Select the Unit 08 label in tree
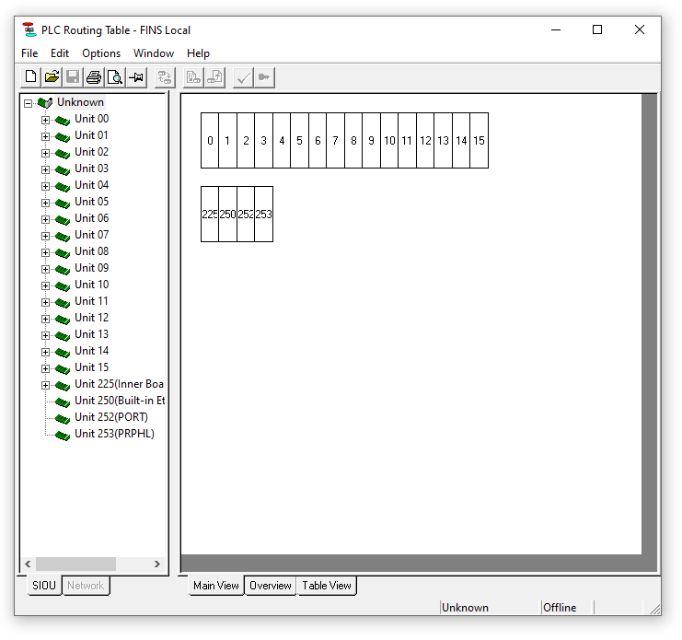 coord(91,251)
